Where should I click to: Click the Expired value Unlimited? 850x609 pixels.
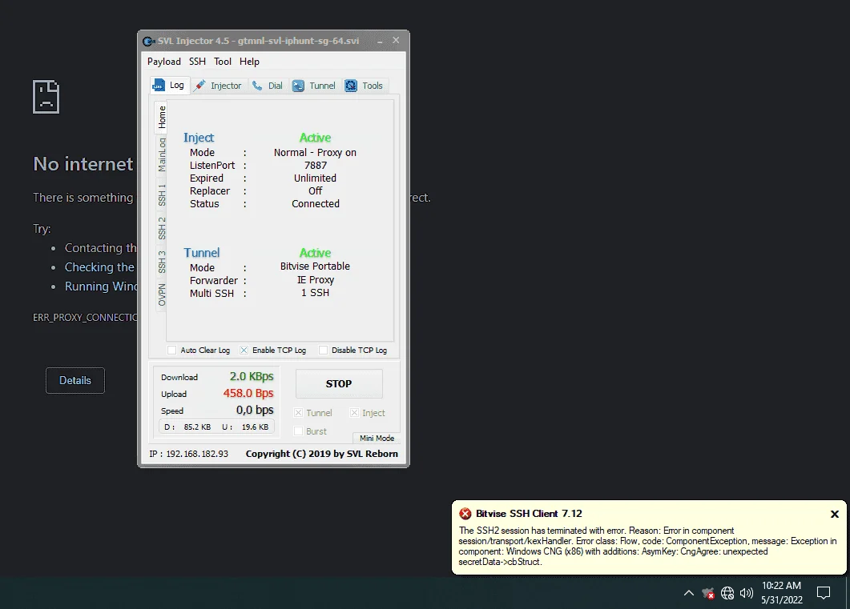point(316,178)
